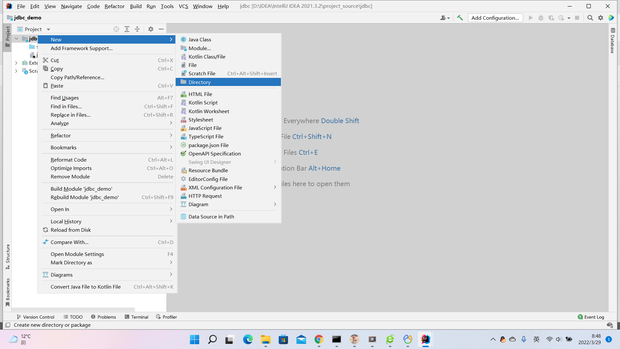Click Select Opened File target icon
Image resolution: width=620 pixels, height=349 pixels.
[116, 29]
